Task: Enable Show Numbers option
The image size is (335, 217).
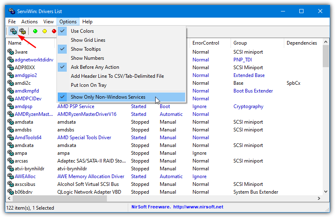Action: (121, 58)
